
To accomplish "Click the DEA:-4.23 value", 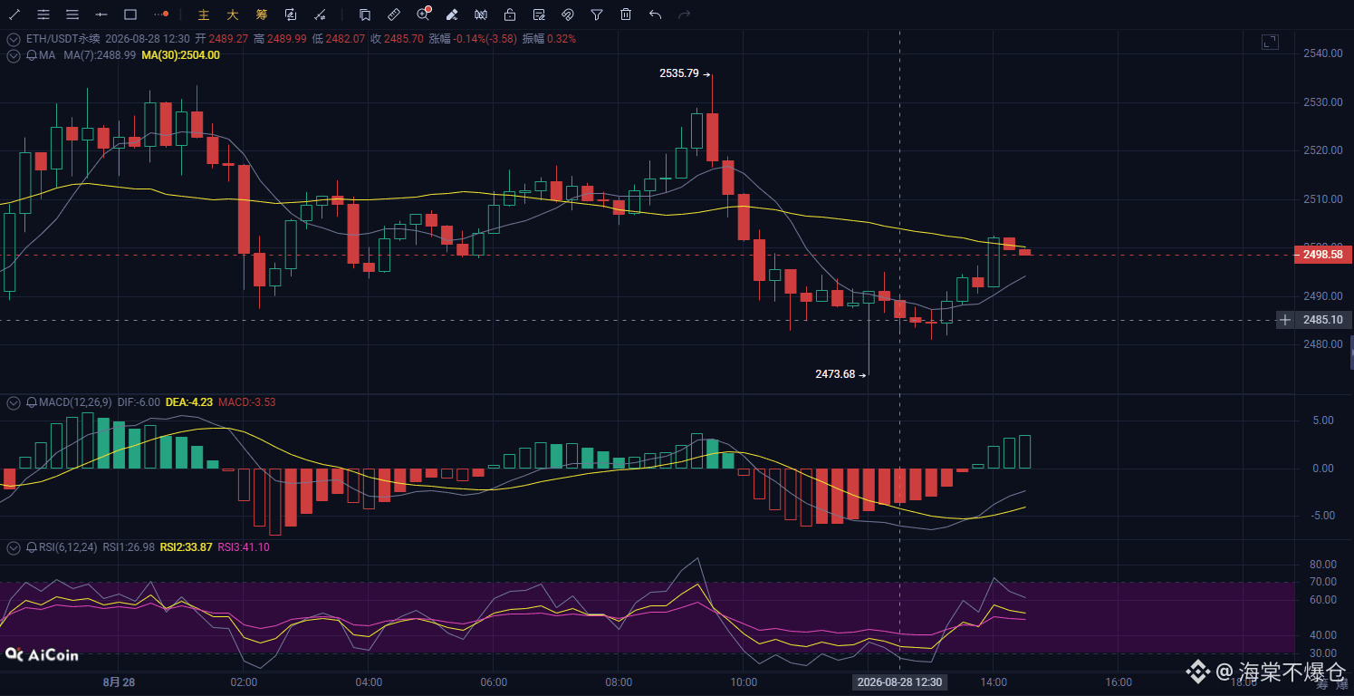I will pyautogui.click(x=188, y=402).
